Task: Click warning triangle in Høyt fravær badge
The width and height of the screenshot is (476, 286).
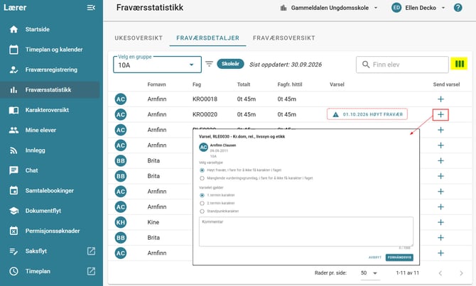Action: click(x=335, y=115)
